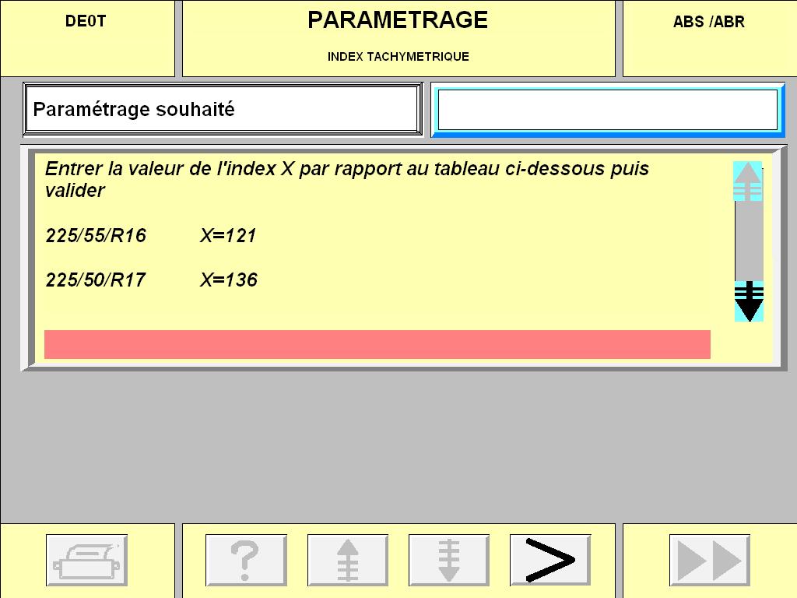Screen dimensions: 797x598
Task: Click the DE0T header panel
Action: pos(86,37)
